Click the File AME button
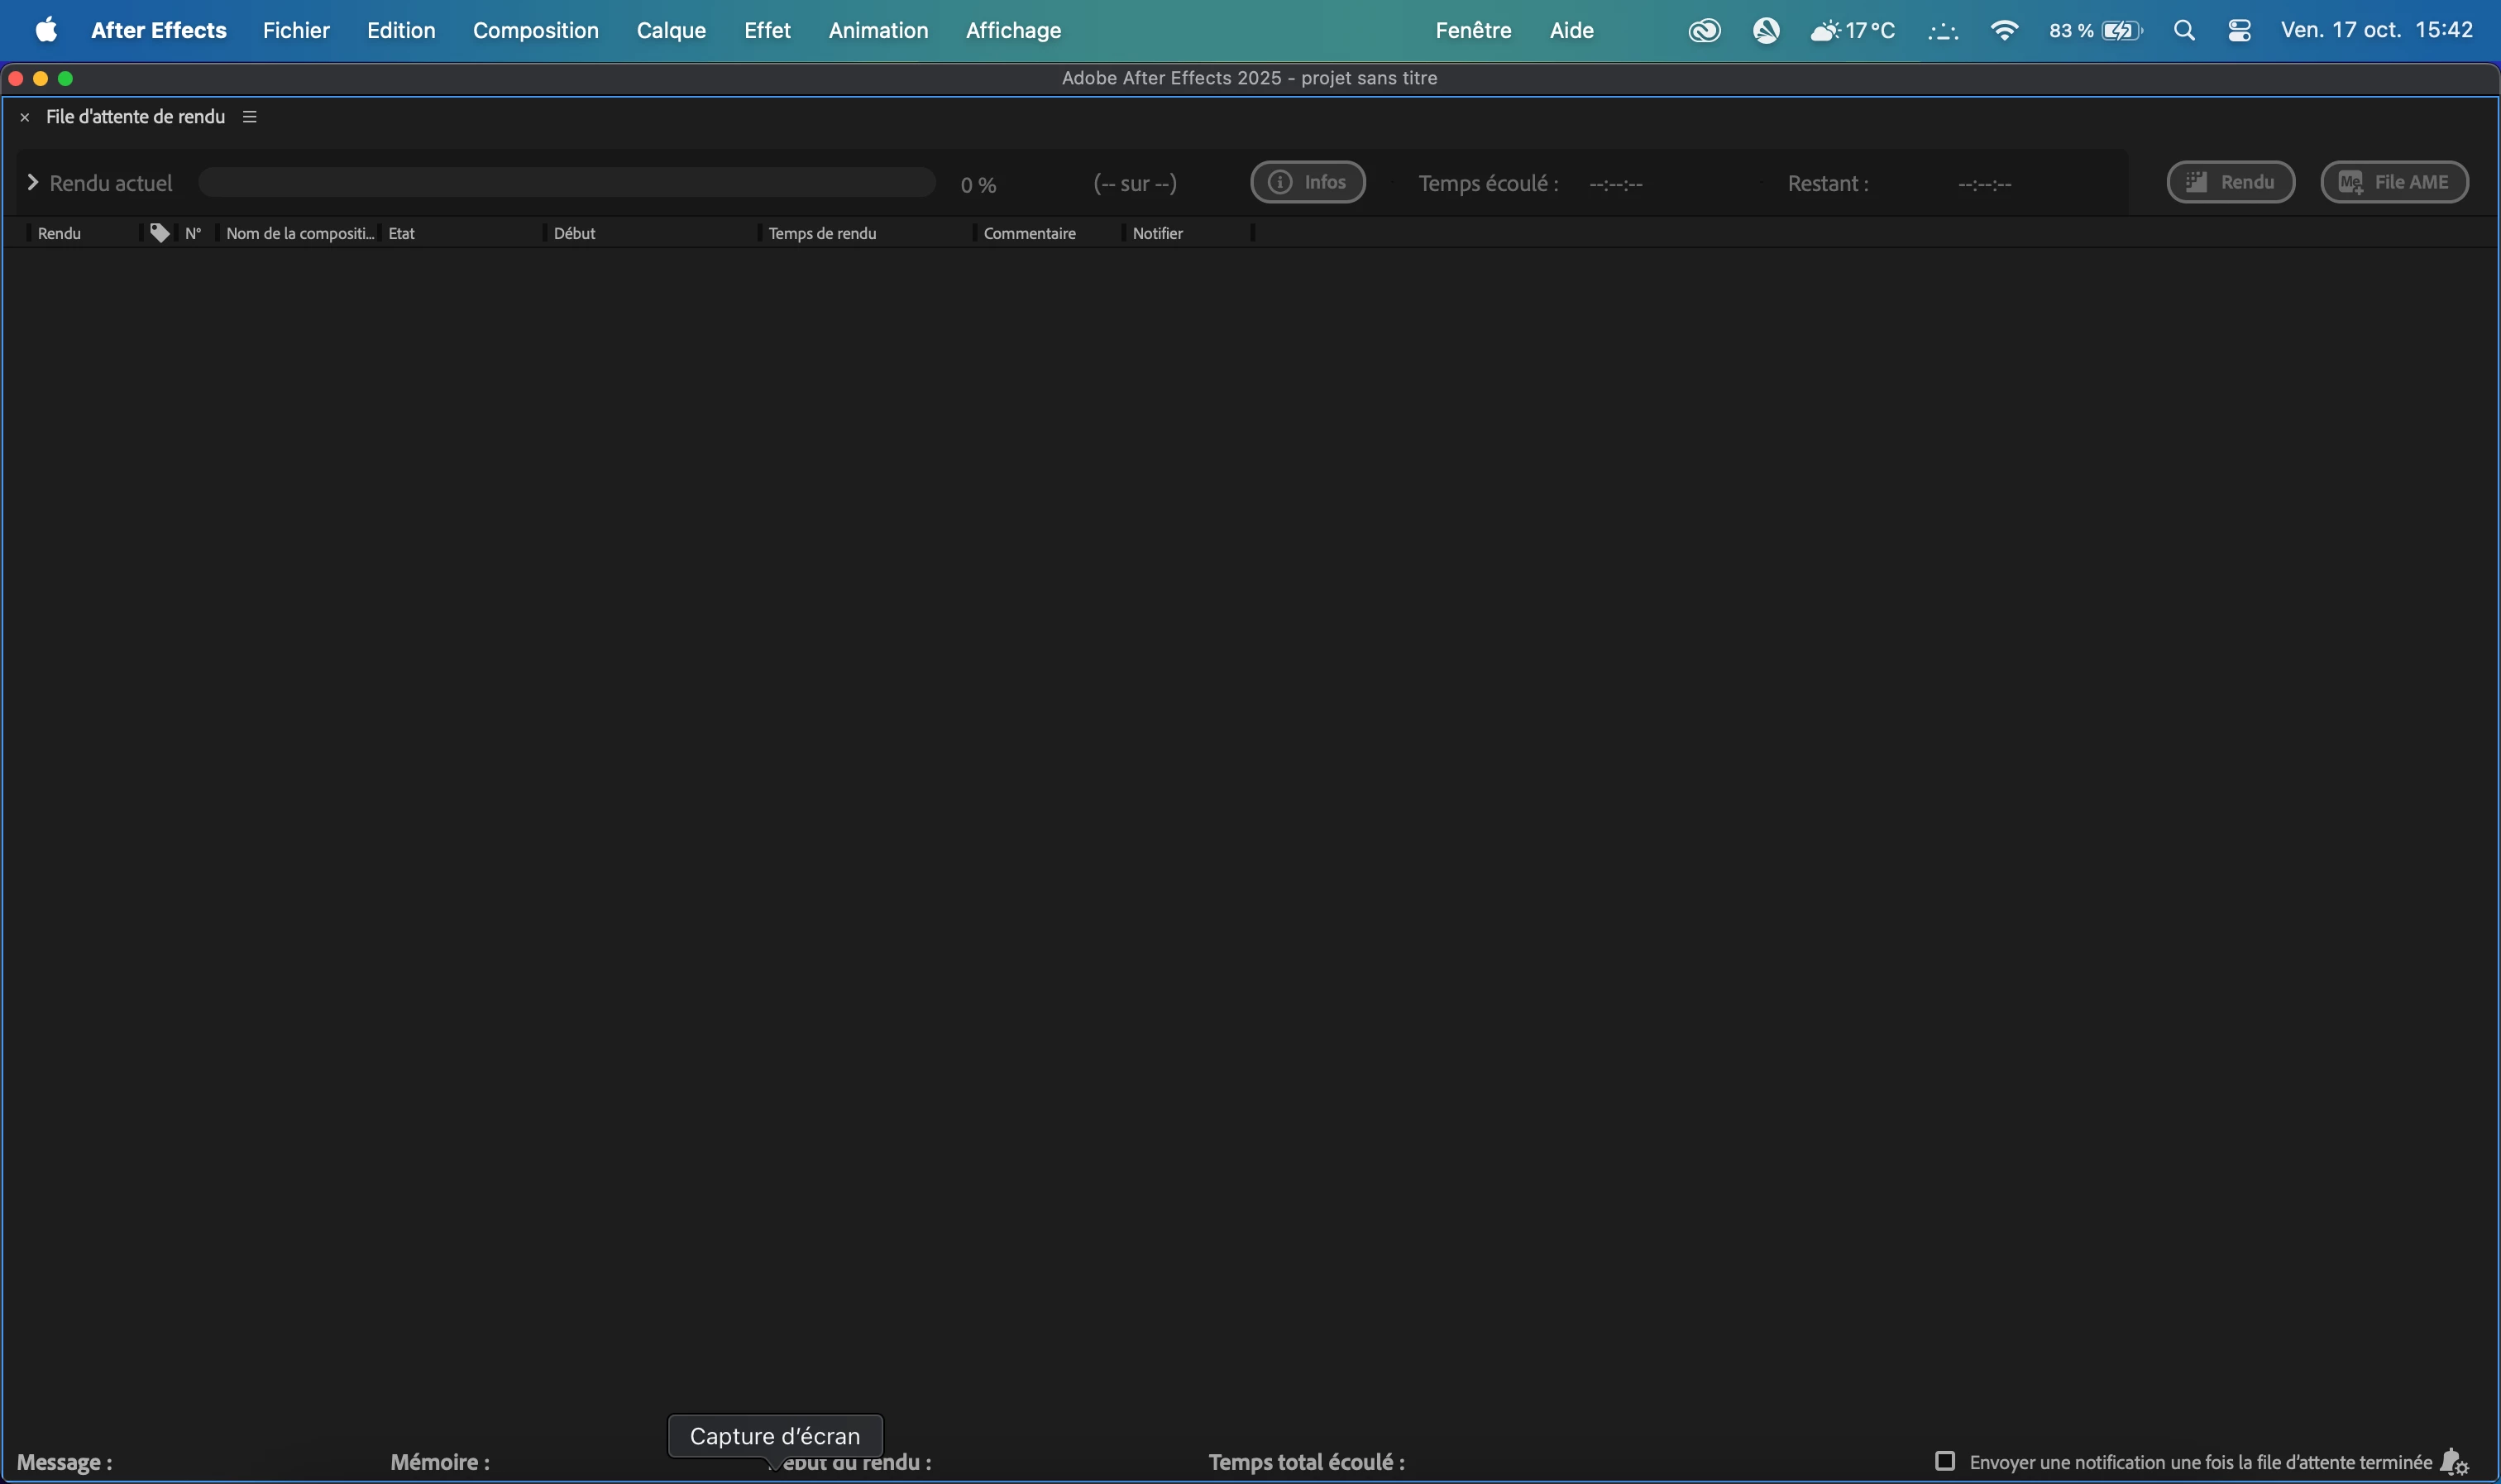Screen dimensions: 2501x1484 point(2394,182)
